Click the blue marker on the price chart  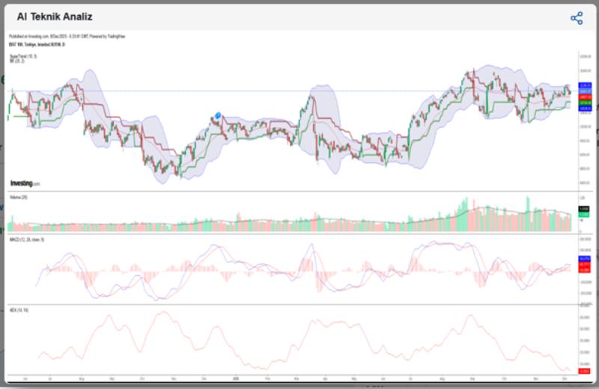click(x=218, y=115)
